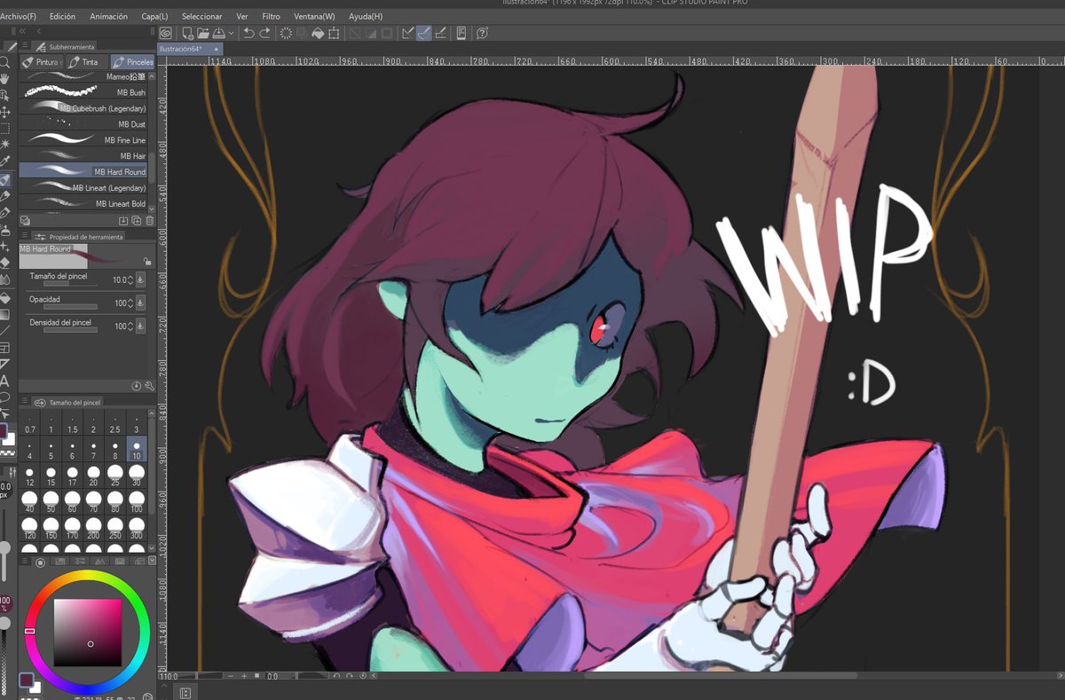This screenshot has height=700, width=1065.
Task: Switch to color wheel circle tab icon
Action: [40, 562]
